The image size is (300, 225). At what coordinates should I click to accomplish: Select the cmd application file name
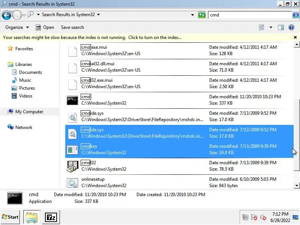click(x=86, y=97)
